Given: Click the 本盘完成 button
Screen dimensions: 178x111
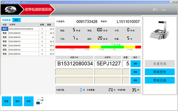Looking at the screenshot, I should (160, 64).
